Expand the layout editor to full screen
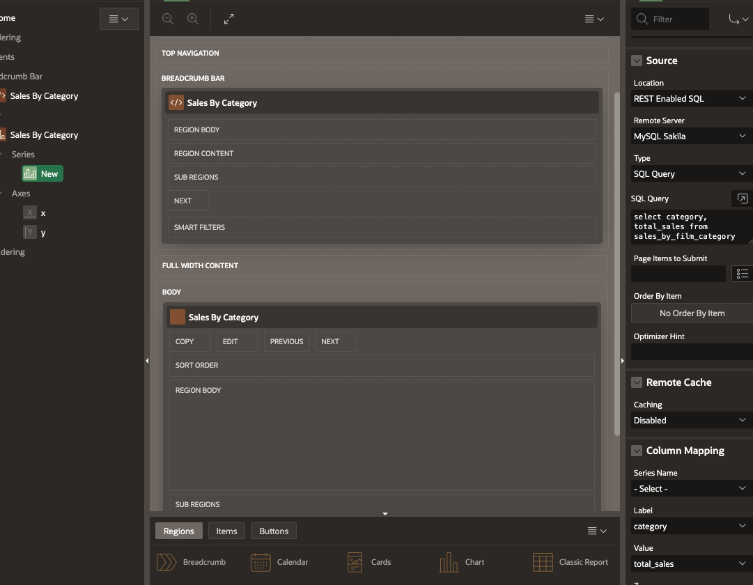 pos(229,19)
